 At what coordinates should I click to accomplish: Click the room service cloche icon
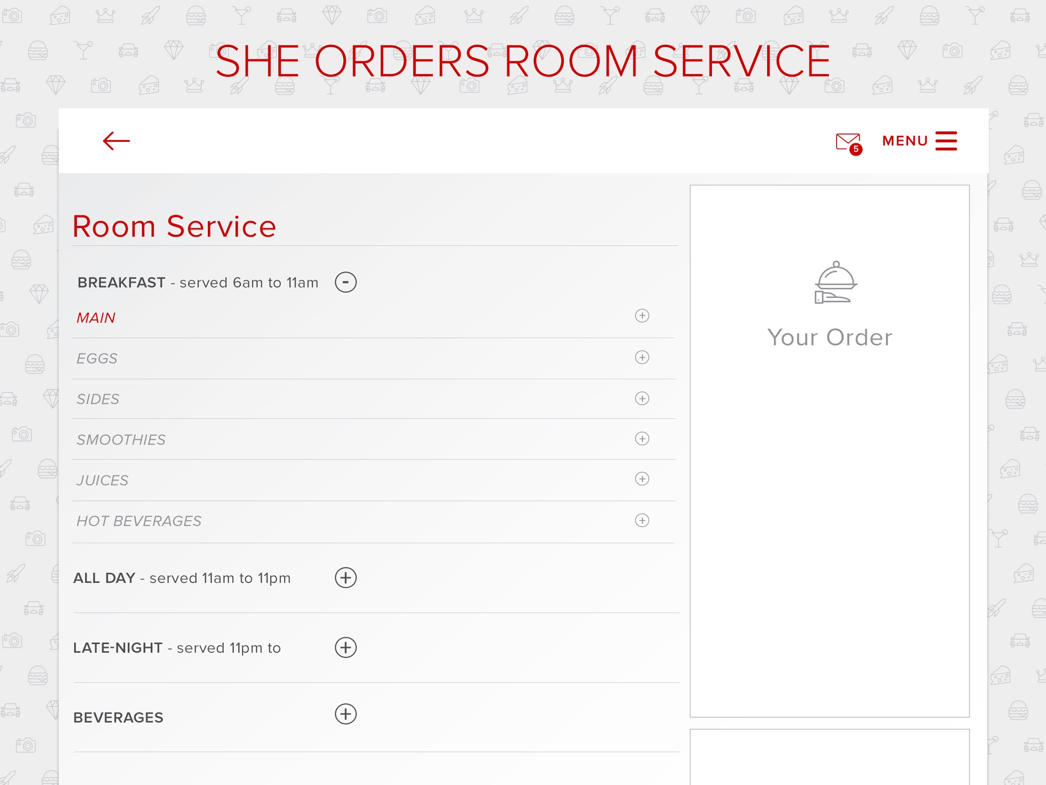(835, 283)
